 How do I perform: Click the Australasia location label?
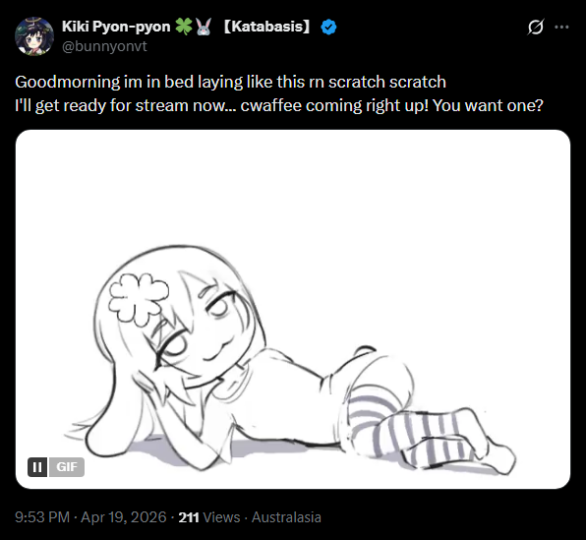(x=286, y=517)
